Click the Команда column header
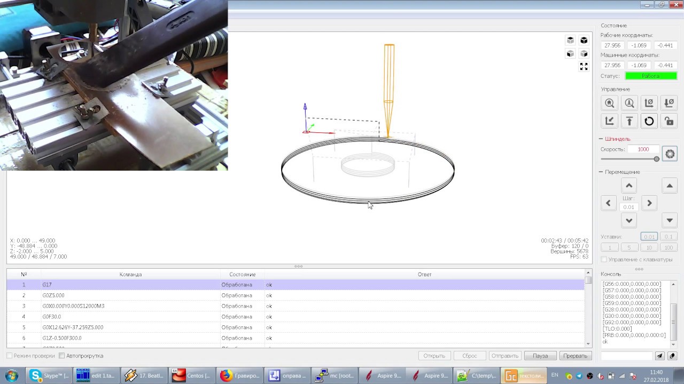Image resolution: width=684 pixels, height=384 pixels. point(130,274)
